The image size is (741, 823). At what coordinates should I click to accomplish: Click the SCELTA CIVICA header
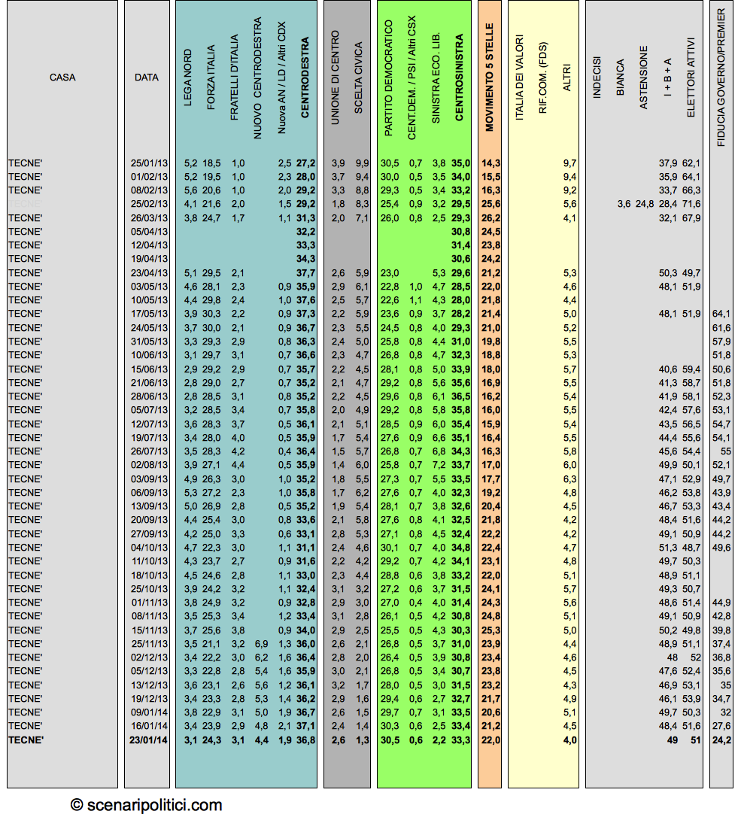pyautogui.click(x=358, y=77)
